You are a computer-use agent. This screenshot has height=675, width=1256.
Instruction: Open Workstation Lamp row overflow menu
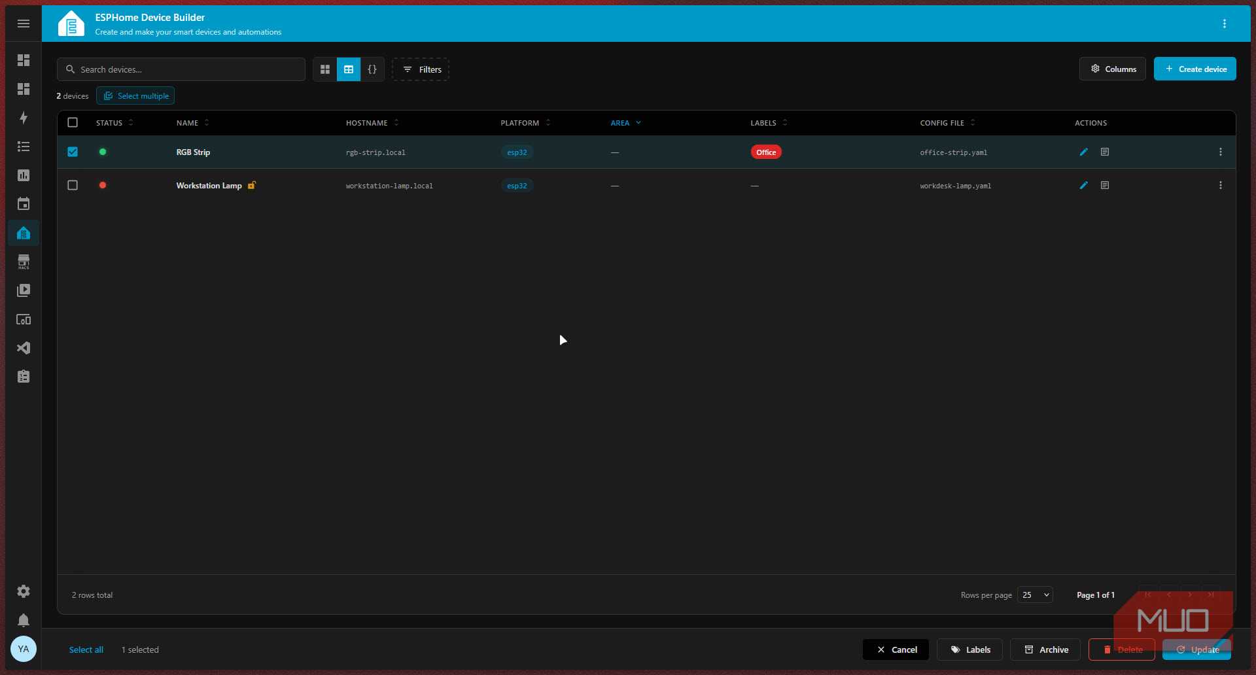point(1221,185)
